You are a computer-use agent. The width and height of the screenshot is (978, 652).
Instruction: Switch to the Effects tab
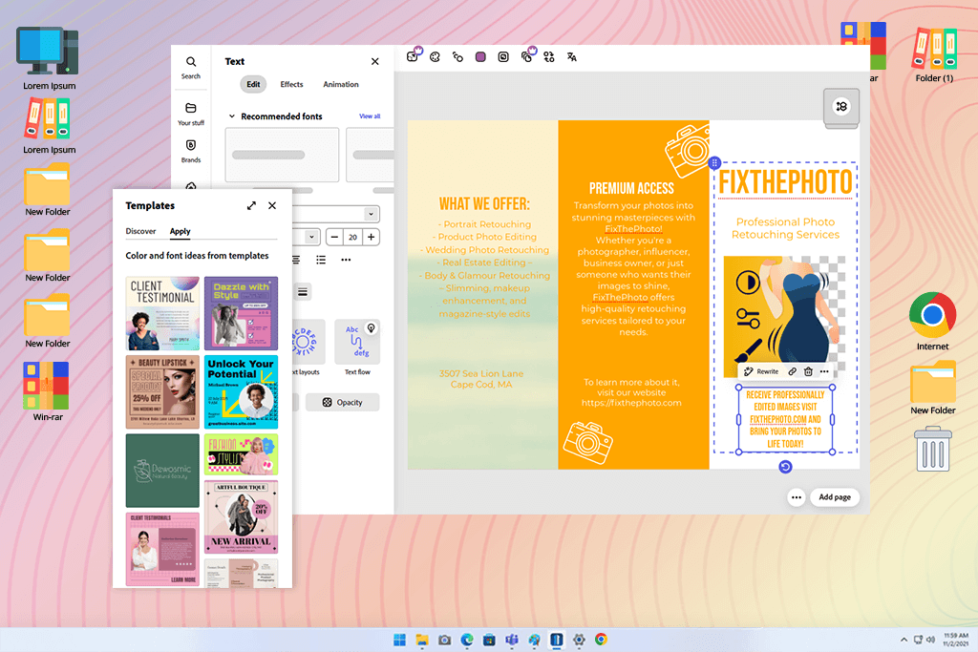pyautogui.click(x=291, y=84)
